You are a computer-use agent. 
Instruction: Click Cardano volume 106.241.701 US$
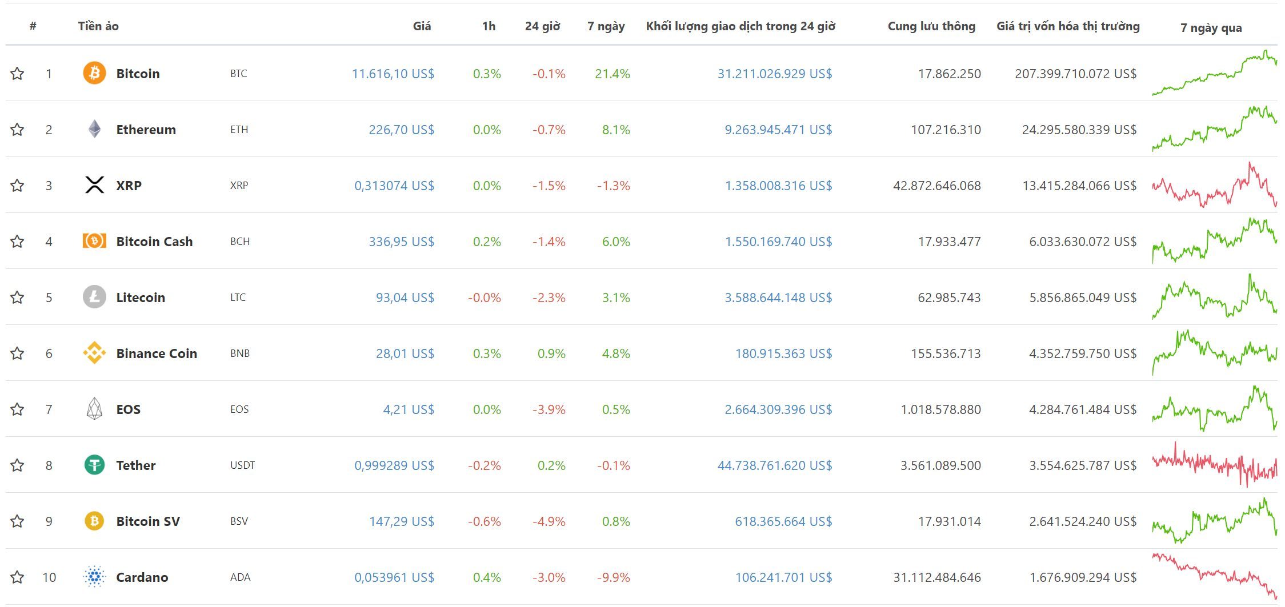(783, 577)
